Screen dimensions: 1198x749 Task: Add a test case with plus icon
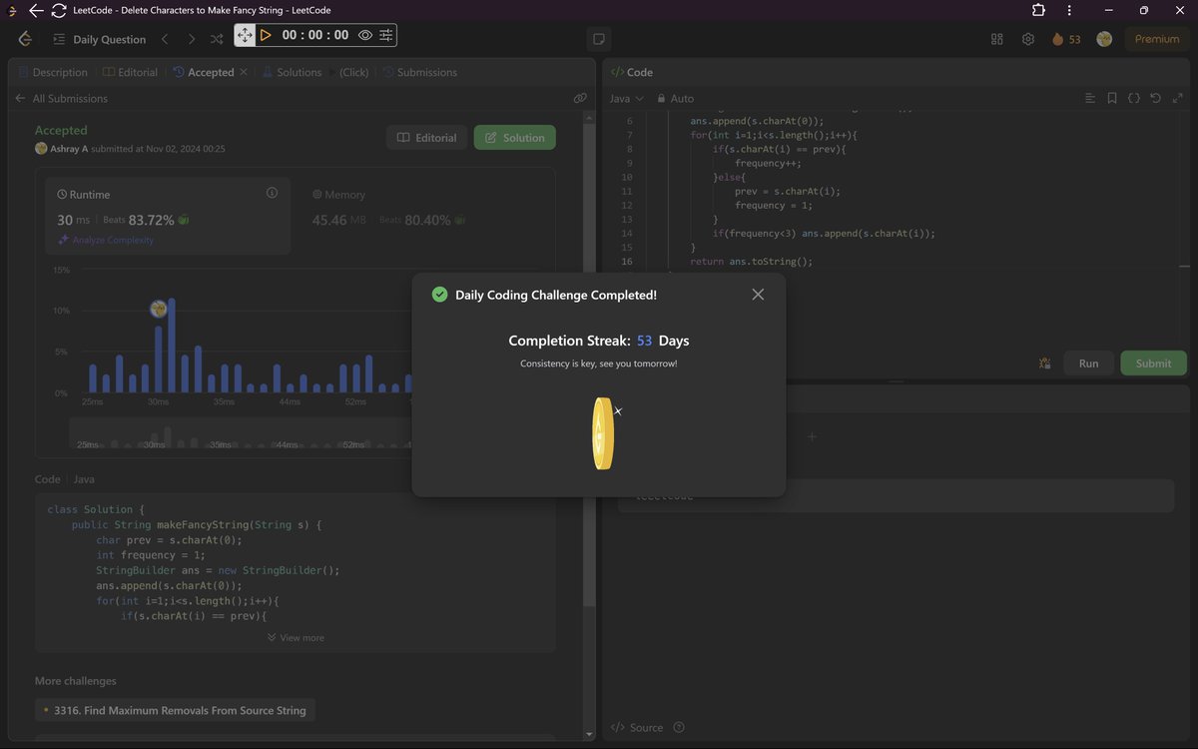point(812,436)
